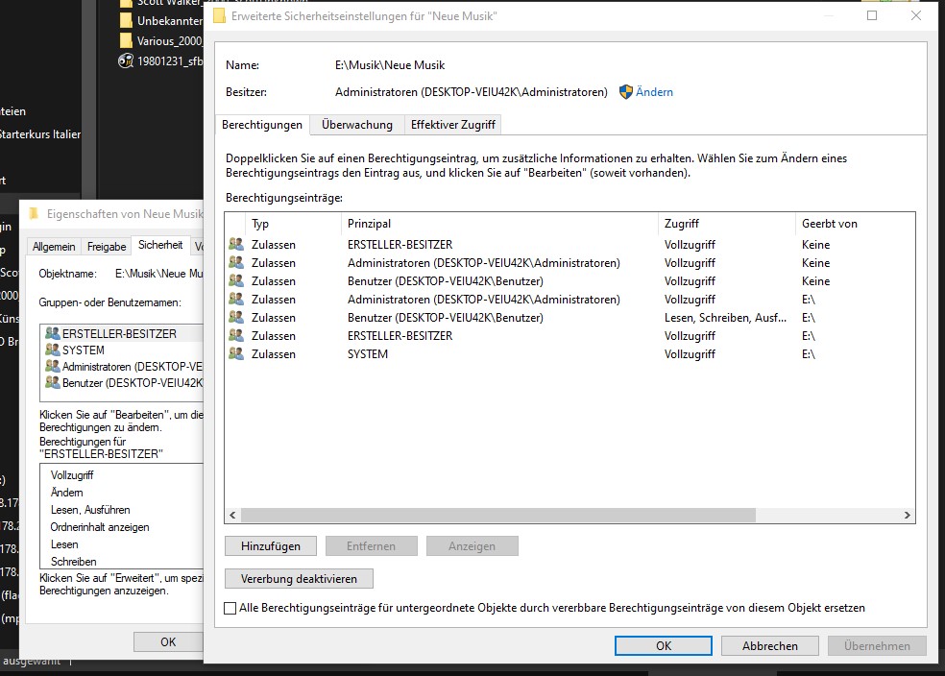The image size is (945, 676).
Task: Close the Erweiterte Sicherheitseinstellungen window
Action: [x=916, y=15]
